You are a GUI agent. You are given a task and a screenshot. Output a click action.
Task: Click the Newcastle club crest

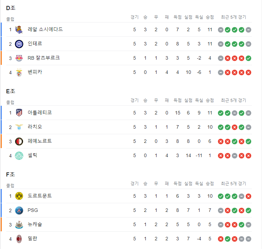pos(19,225)
